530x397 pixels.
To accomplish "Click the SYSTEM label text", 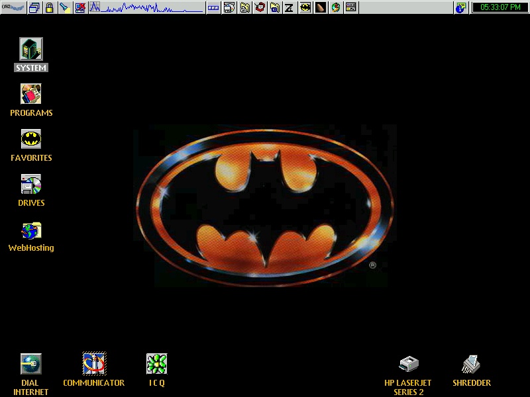I will 31,68.
